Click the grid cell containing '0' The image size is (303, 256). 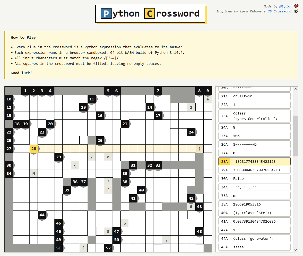(191, 207)
